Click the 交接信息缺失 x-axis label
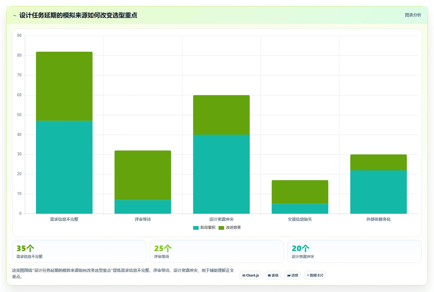 [300, 219]
